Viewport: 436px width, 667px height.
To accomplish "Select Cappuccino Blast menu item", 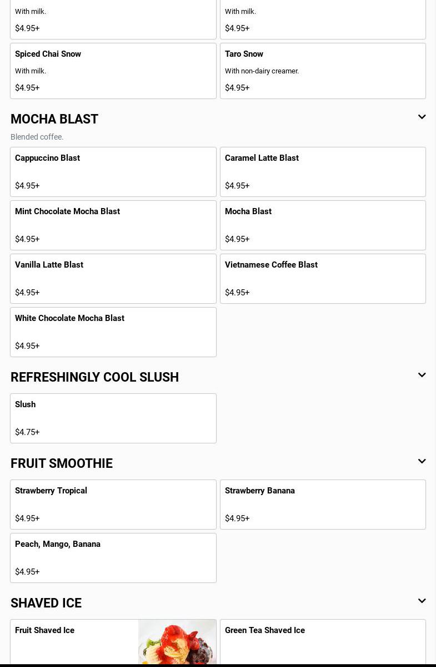I will pos(113,171).
